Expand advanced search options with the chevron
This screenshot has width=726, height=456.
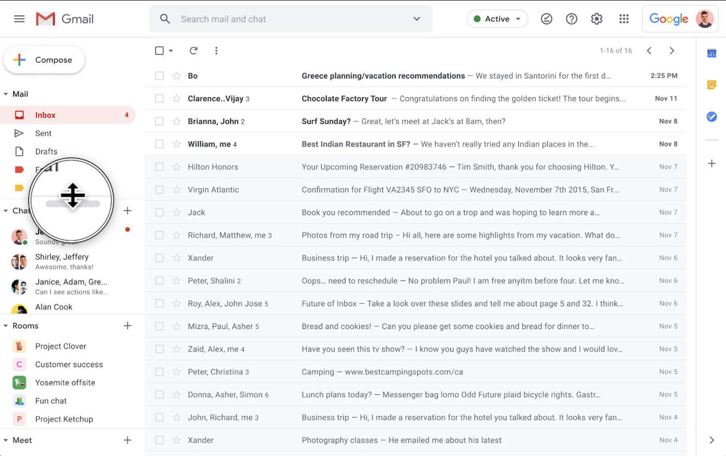[416, 19]
